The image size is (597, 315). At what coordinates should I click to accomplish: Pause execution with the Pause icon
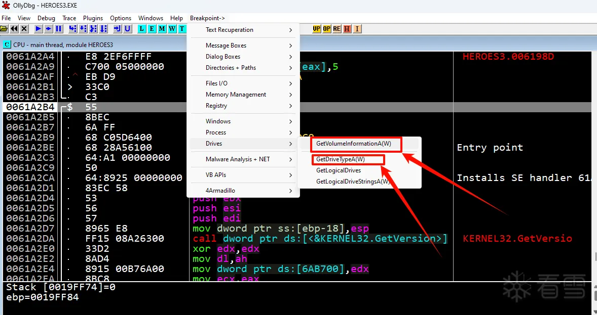59,29
